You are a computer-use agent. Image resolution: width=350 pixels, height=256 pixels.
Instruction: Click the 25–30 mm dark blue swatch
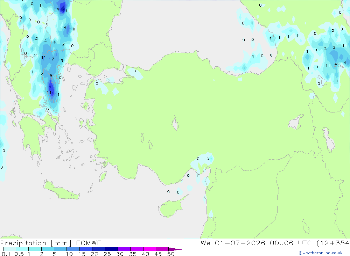111,249
